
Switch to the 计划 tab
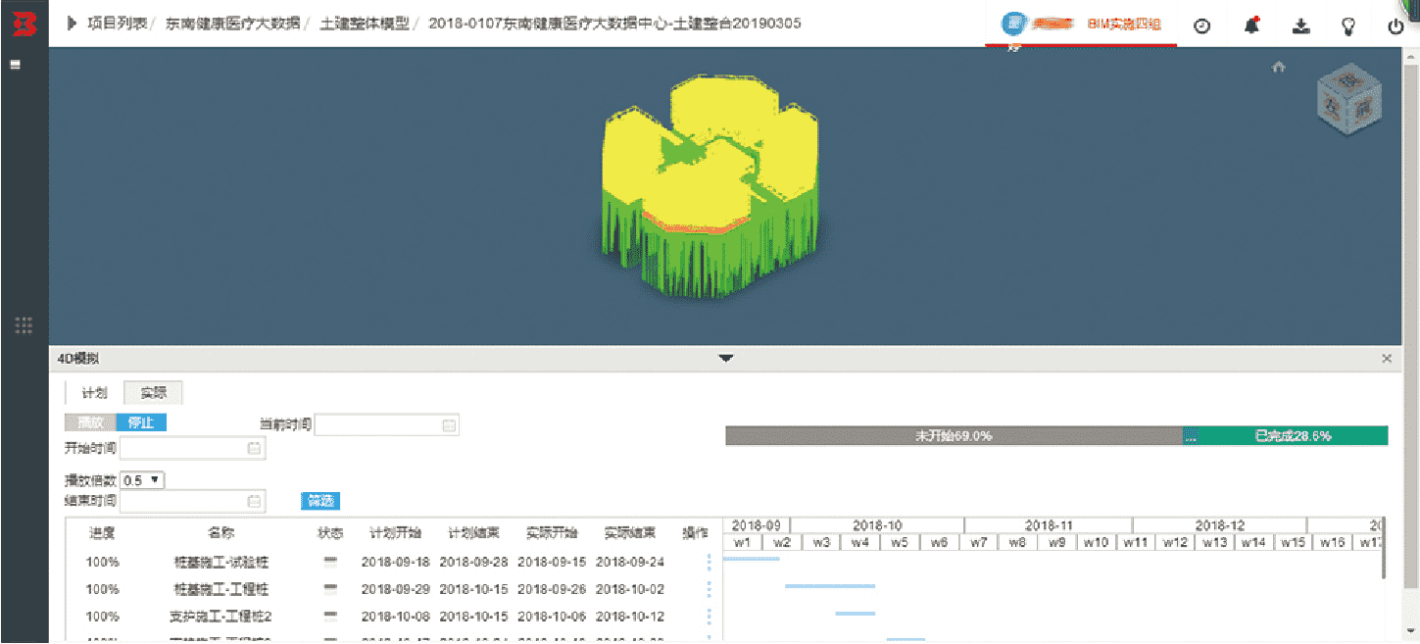tap(94, 393)
